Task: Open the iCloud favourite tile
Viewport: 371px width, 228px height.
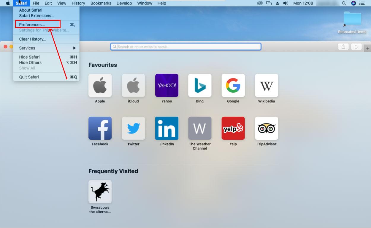Action: (x=133, y=85)
